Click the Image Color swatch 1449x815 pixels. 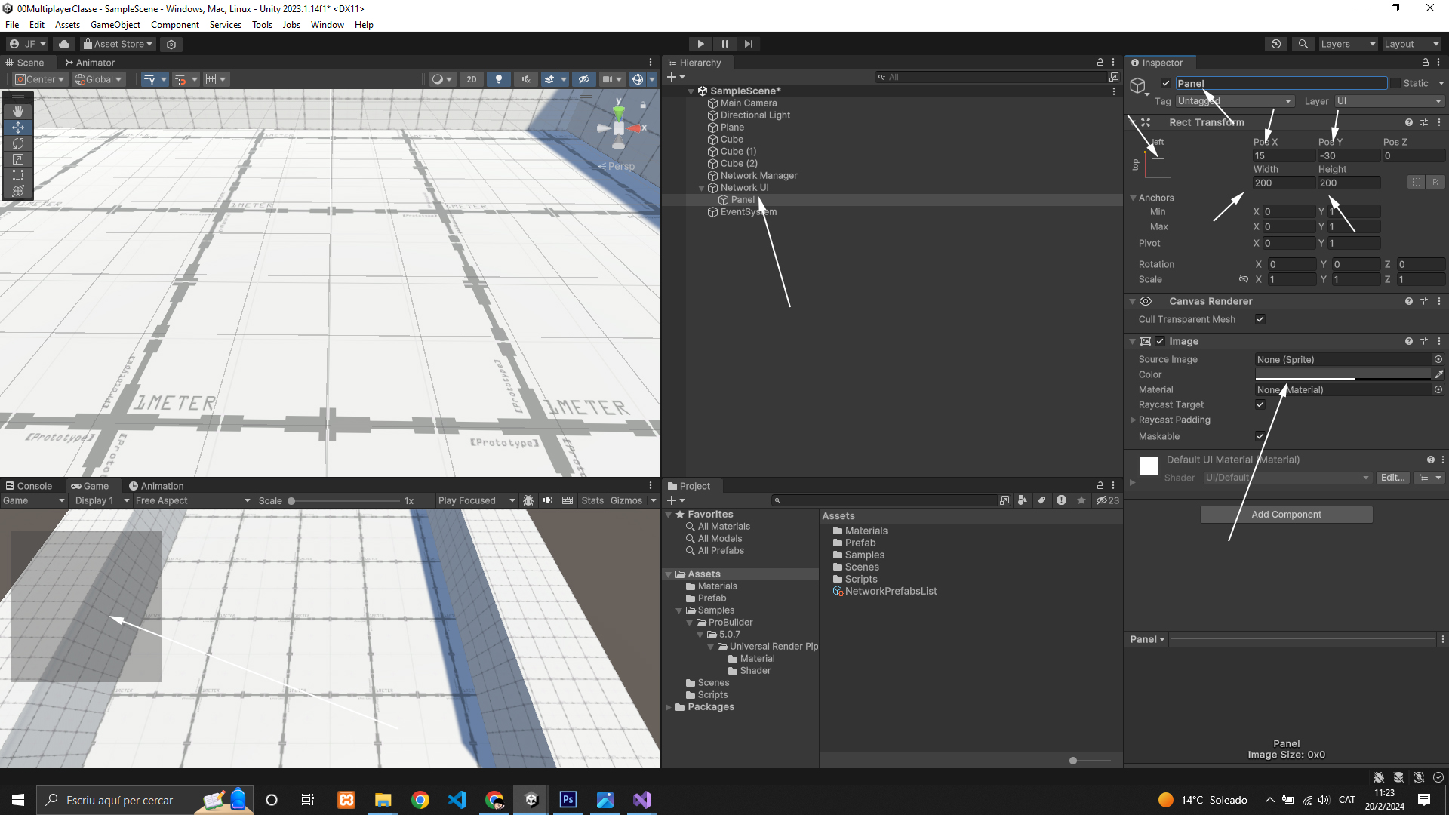[x=1343, y=375]
